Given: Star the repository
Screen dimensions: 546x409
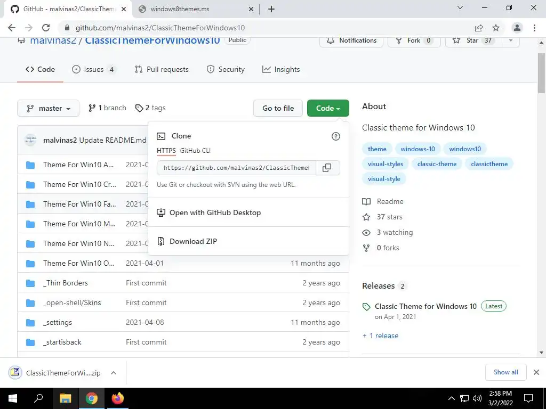Looking at the screenshot, I should [x=473, y=40].
